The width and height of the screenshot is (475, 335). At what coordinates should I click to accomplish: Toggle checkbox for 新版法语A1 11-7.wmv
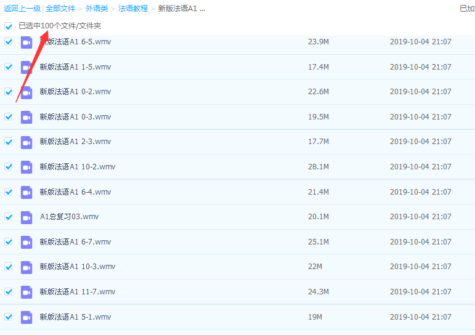tap(9, 292)
